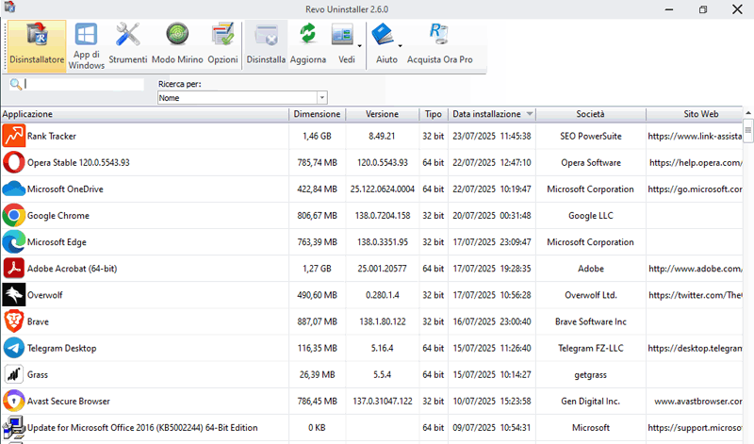Screen dimensions: 754x444
Task: Click the scrollbar up arrow
Action: [x=748, y=114]
